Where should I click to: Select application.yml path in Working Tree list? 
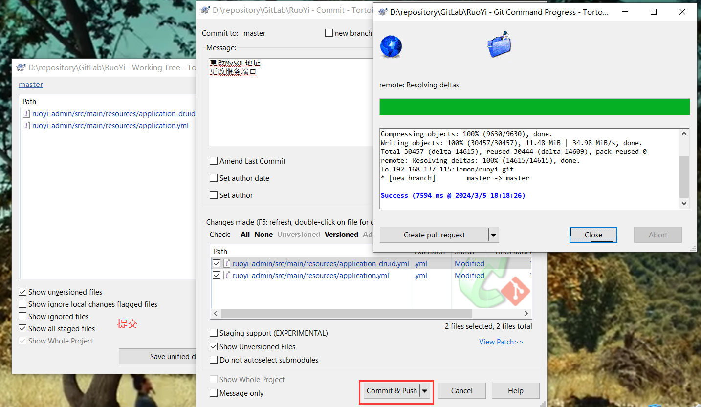110,126
